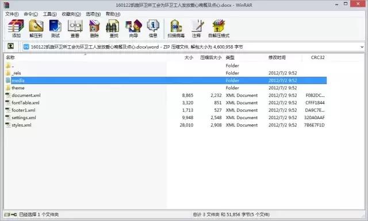Select the _rels folder name

click(x=16, y=73)
